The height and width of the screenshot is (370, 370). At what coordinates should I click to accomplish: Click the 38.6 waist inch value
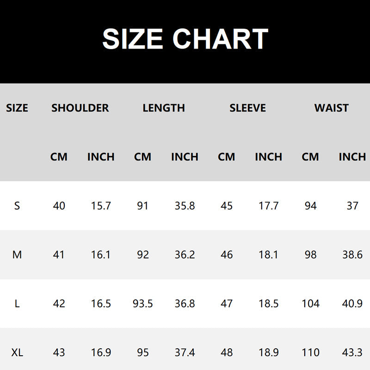(352, 255)
